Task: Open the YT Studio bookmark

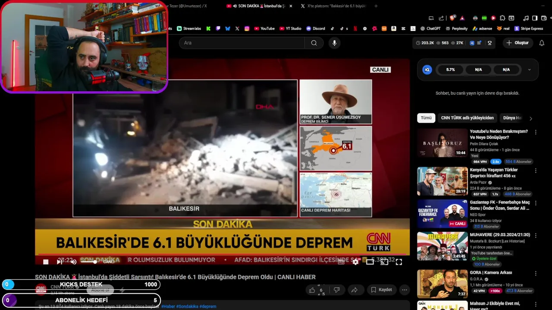Action: point(290,28)
